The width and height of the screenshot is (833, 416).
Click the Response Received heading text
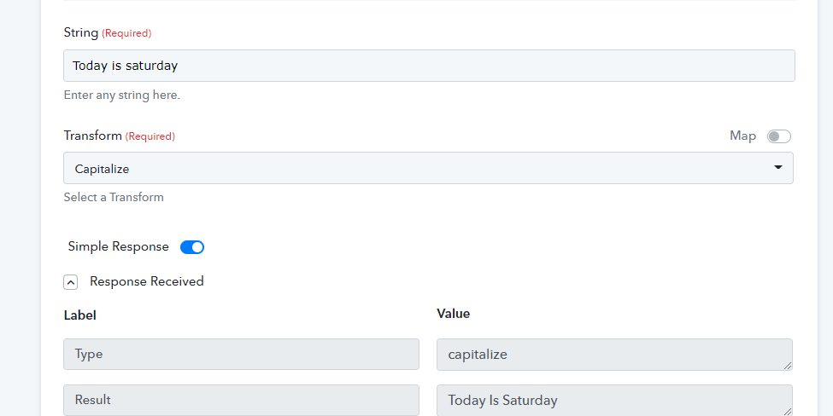(x=147, y=281)
